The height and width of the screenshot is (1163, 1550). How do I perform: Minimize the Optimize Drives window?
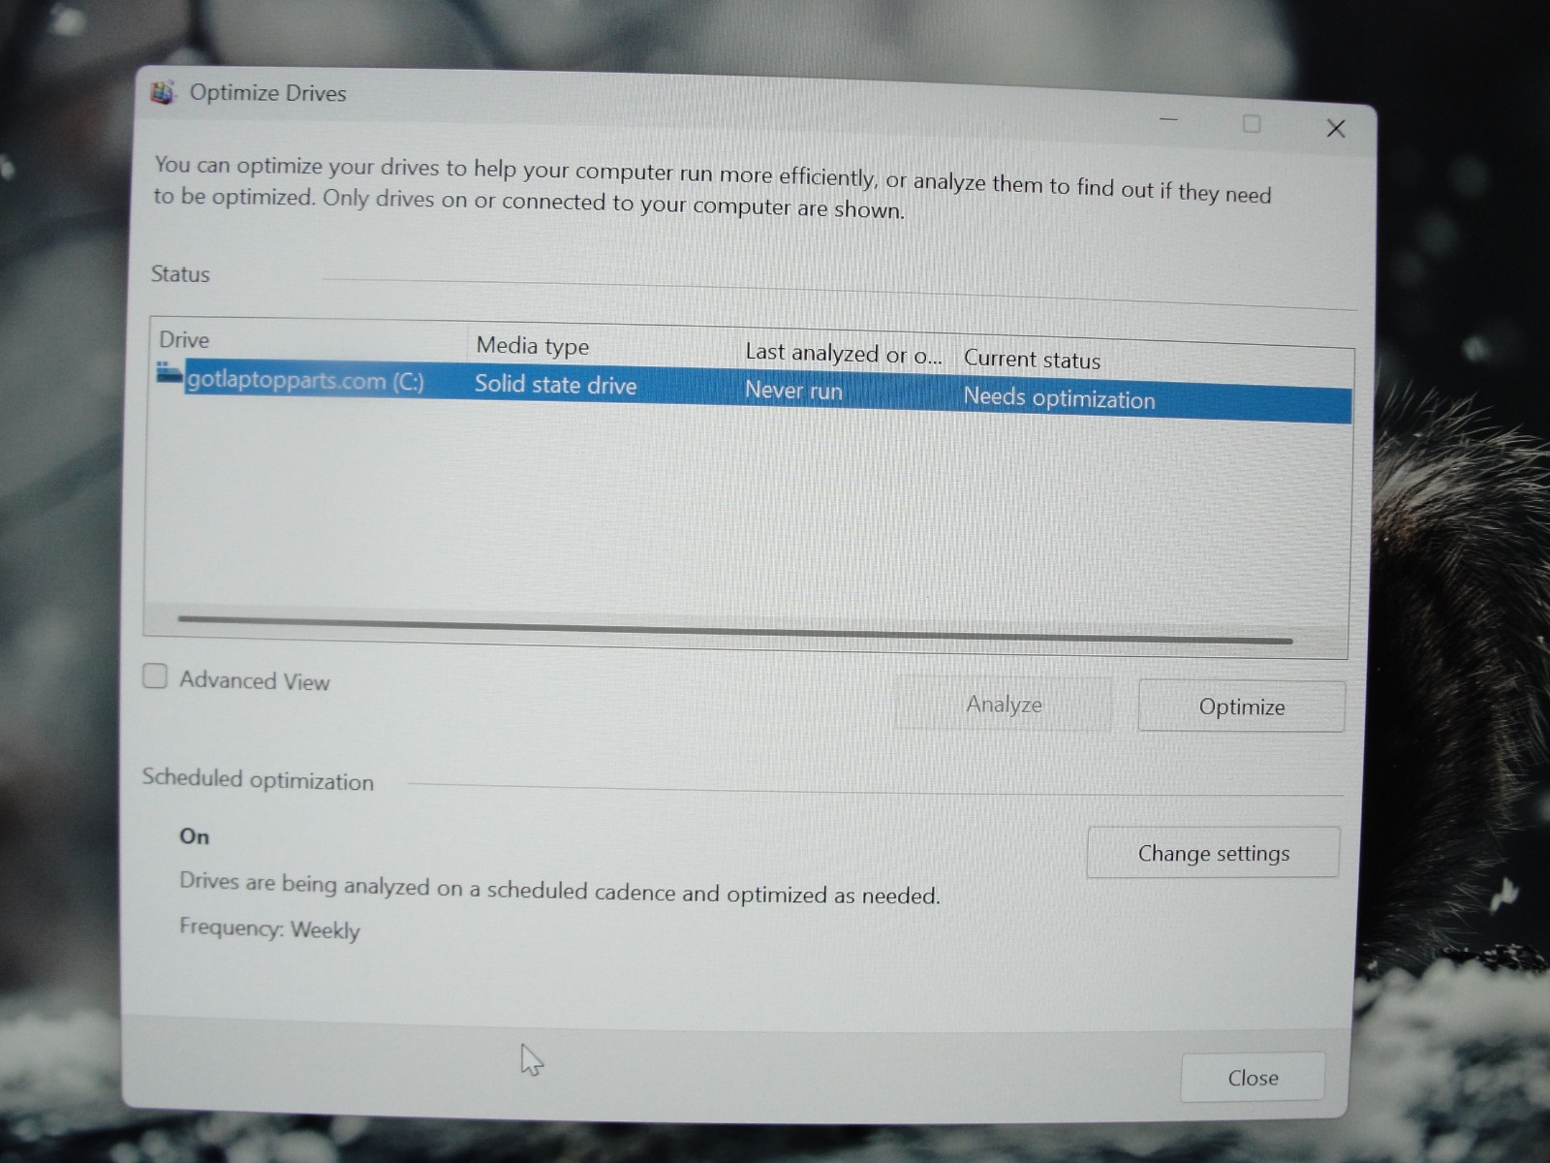(1168, 119)
